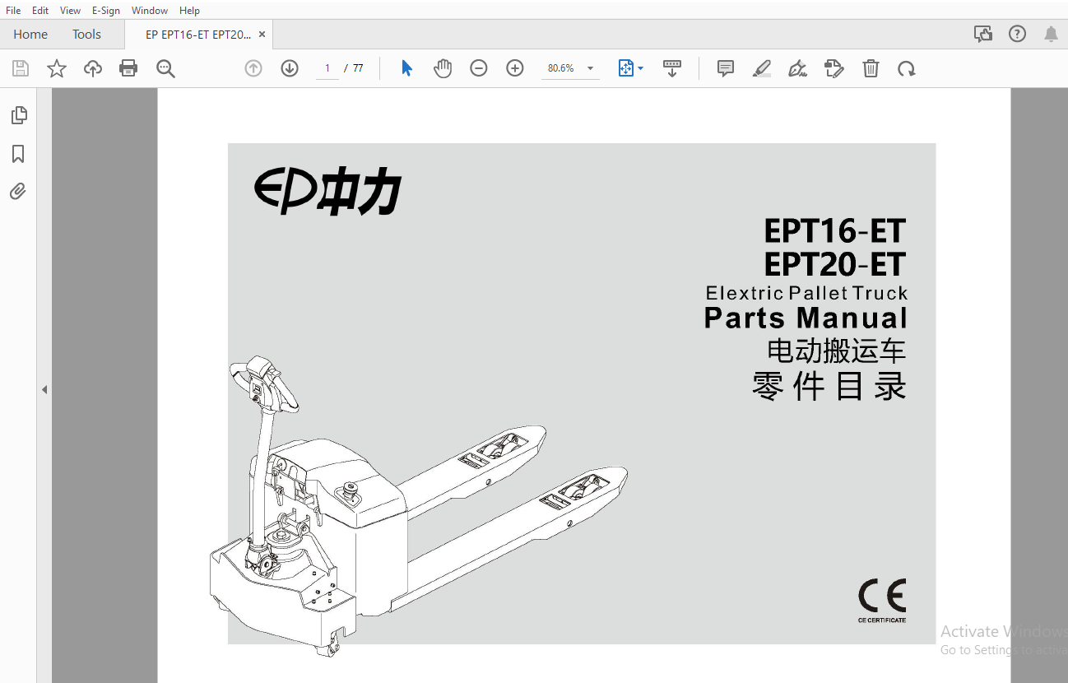Click the scrolling mode keyboard icon

672,68
